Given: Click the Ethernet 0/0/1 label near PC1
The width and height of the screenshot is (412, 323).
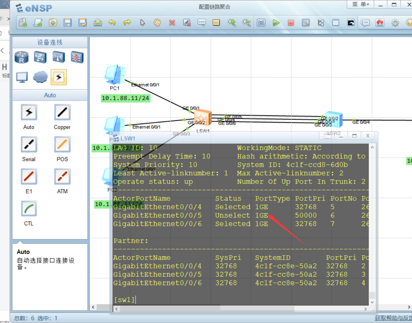Looking at the screenshot, I should click(145, 85).
